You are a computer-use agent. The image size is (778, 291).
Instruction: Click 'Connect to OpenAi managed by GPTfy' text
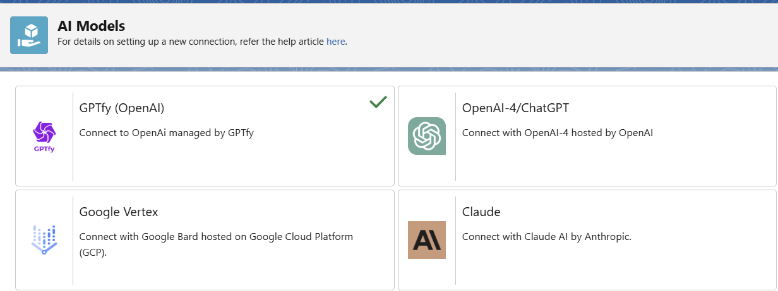[167, 133]
